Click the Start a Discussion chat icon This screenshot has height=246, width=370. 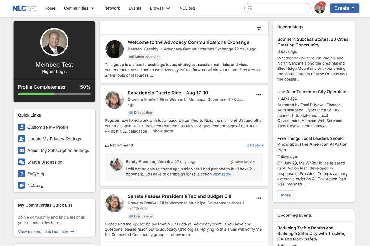(x=22, y=162)
